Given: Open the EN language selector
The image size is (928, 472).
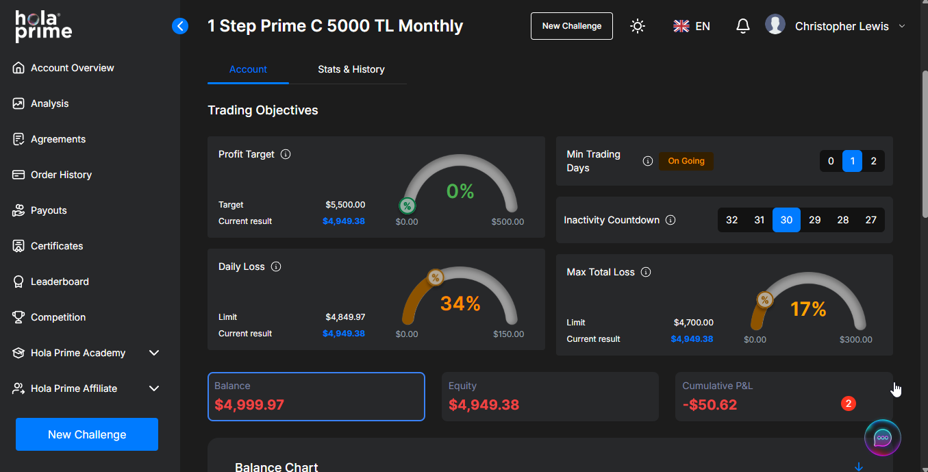Looking at the screenshot, I should 692,26.
